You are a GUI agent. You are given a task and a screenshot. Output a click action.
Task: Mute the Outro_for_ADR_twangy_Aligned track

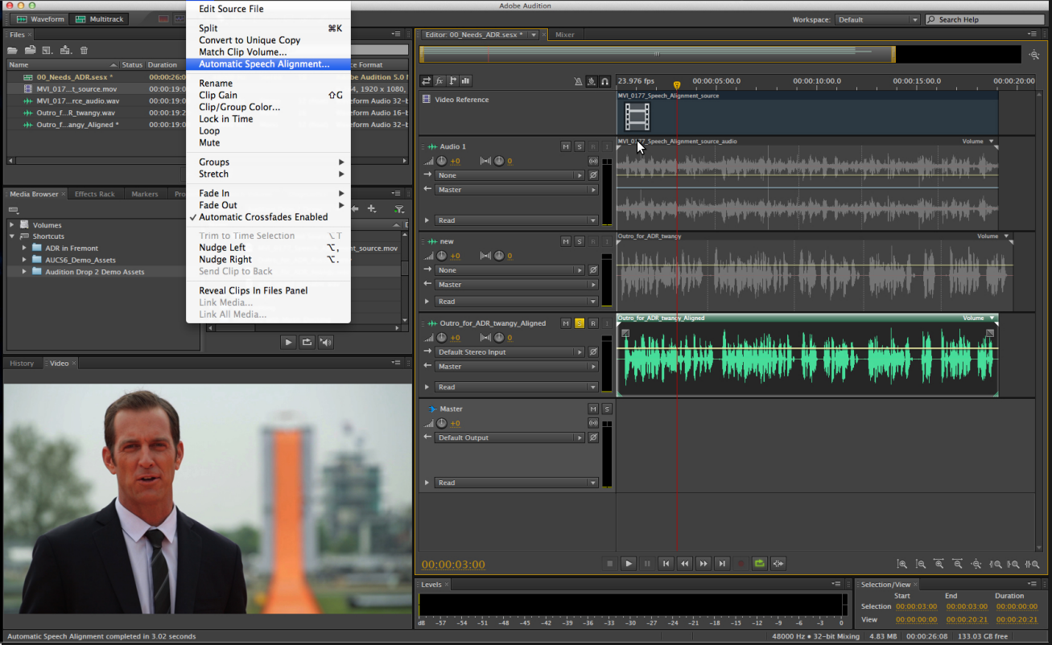point(565,323)
